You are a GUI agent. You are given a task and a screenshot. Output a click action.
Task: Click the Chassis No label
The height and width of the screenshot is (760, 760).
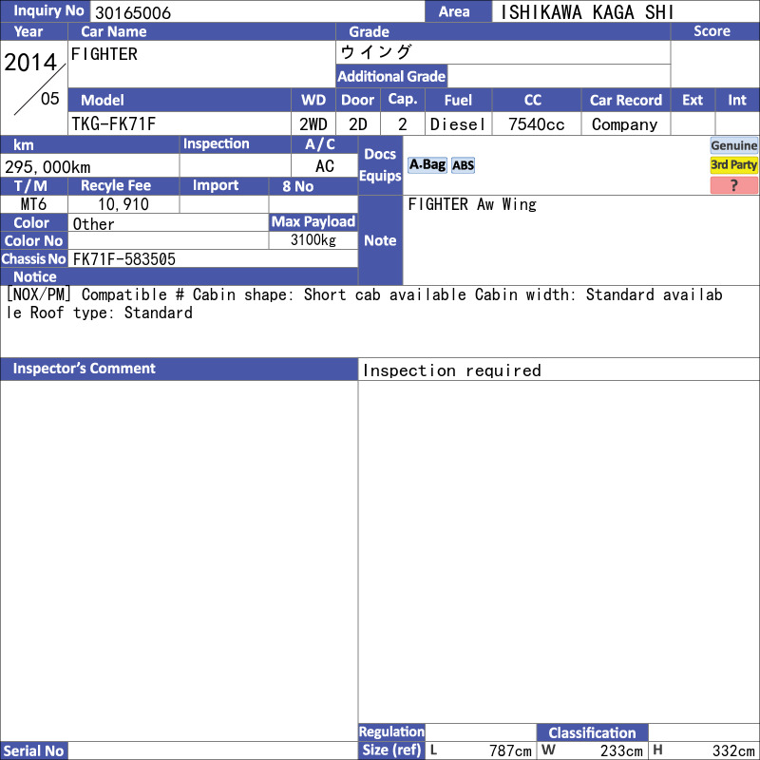tap(34, 258)
